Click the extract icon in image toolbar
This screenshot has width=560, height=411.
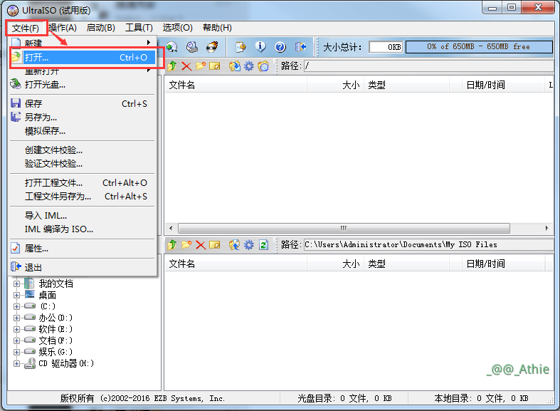point(235,66)
